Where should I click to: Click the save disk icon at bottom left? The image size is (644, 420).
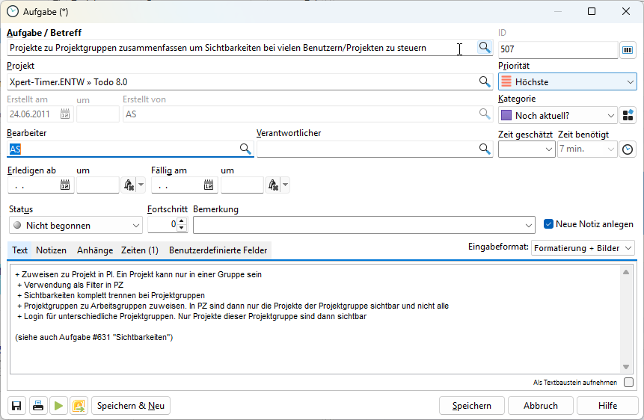16,406
